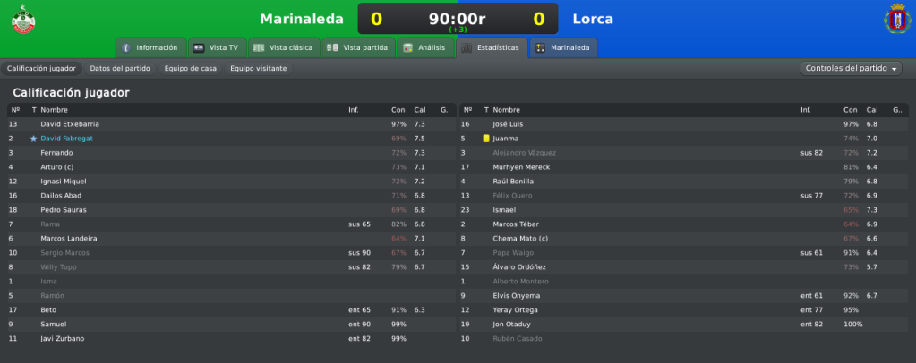916x363 pixels.
Task: Click the Estadísticas tab bar chart icon
Action: pos(467,48)
